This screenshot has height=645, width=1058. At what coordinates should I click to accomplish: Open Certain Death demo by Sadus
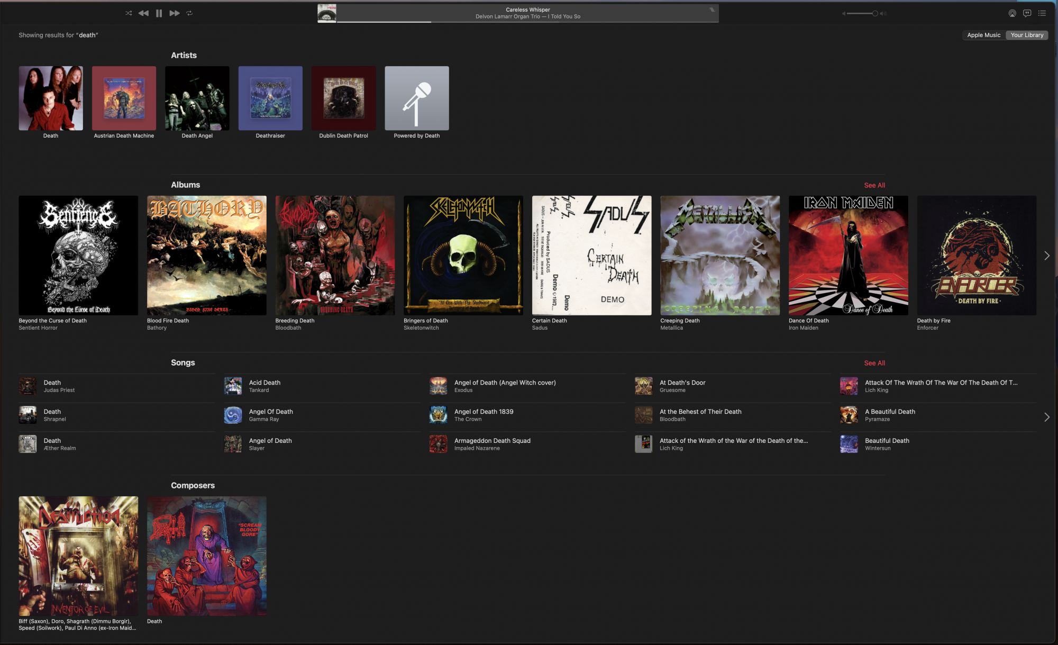pyautogui.click(x=592, y=256)
